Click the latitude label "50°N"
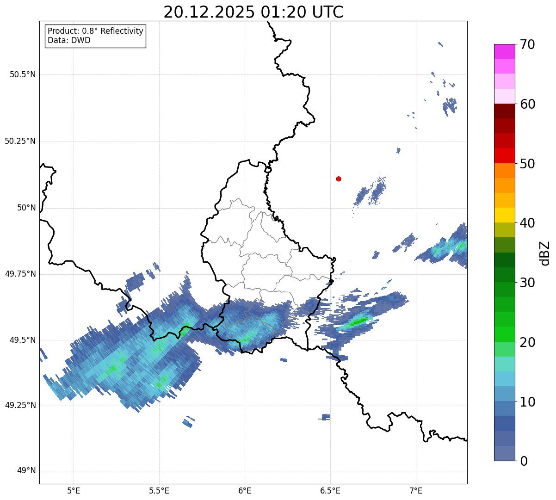Image resolution: width=556 pixels, height=500 pixels. (x=26, y=208)
